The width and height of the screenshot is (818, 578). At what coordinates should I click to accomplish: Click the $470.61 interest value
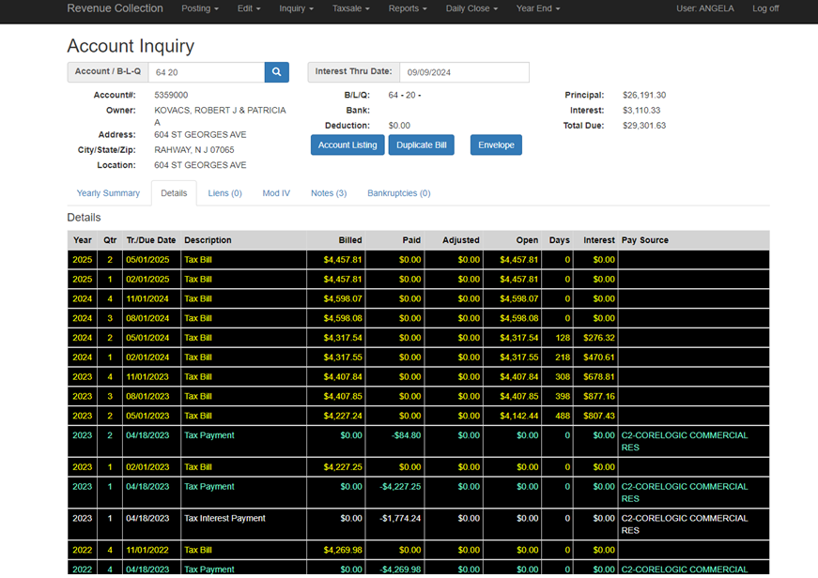click(x=599, y=357)
